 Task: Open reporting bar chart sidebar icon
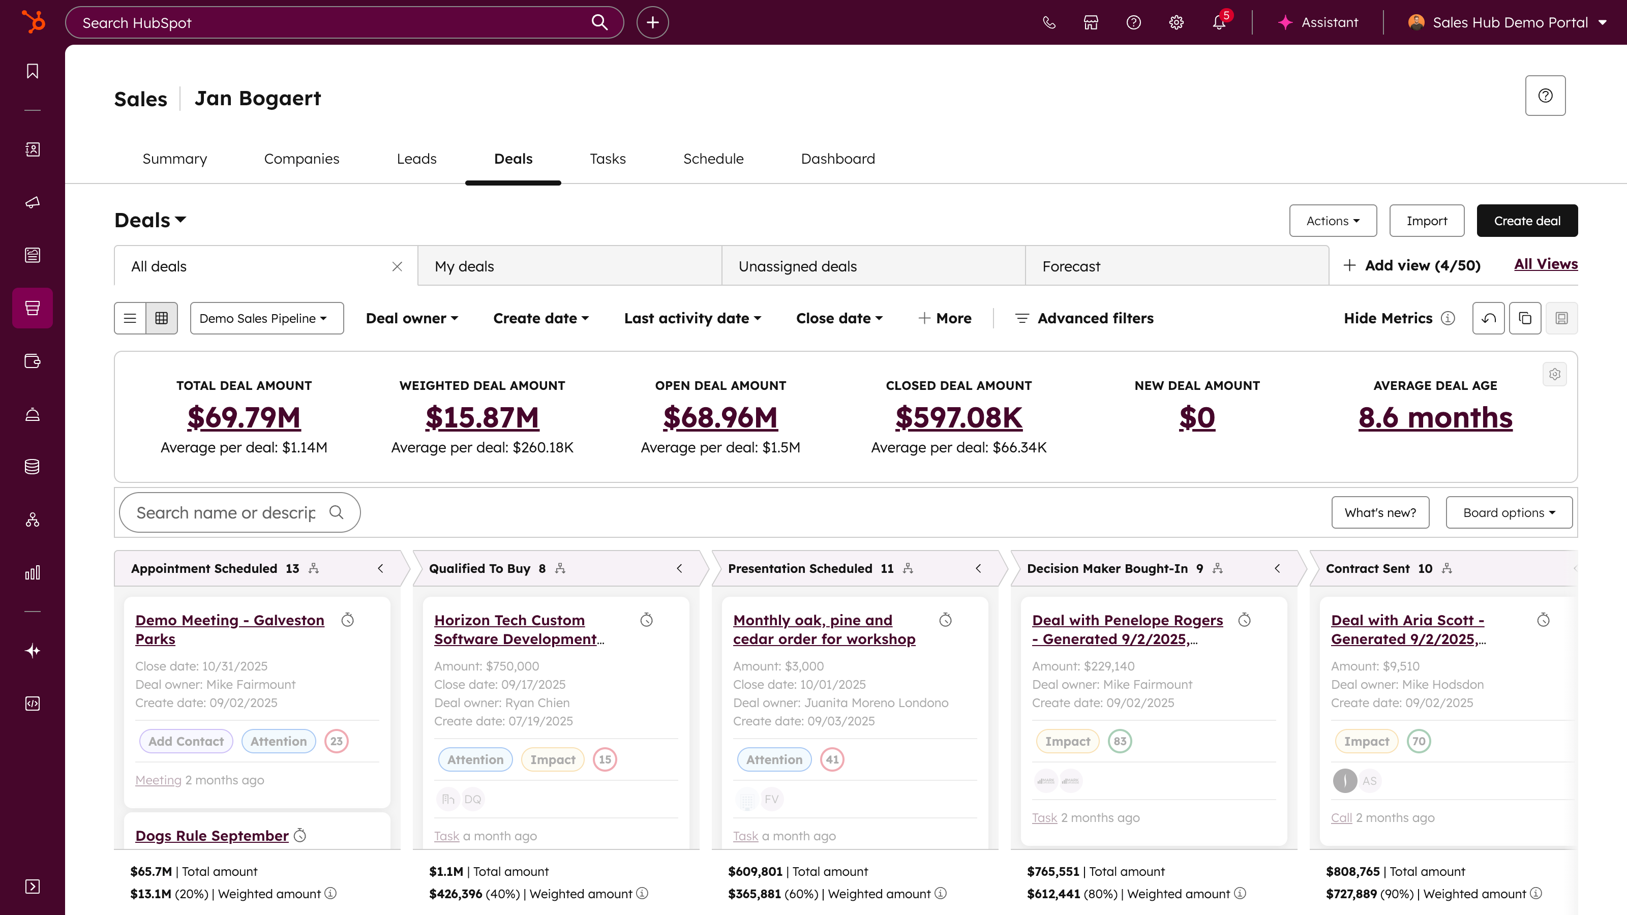click(x=32, y=572)
